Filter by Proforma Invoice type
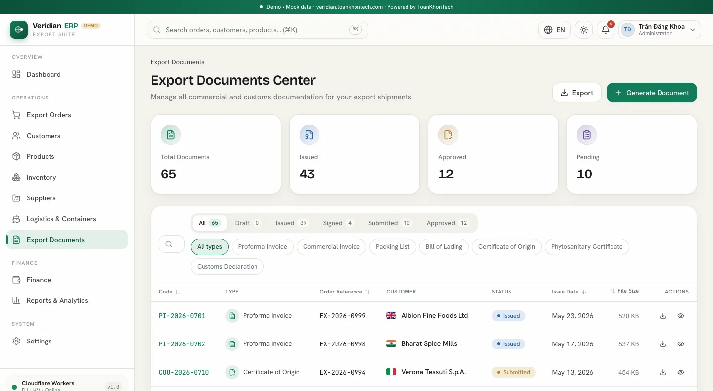This screenshot has height=391, width=713. click(262, 247)
